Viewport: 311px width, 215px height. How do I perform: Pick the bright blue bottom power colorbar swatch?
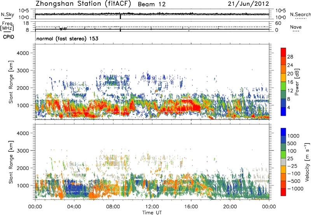283,112
